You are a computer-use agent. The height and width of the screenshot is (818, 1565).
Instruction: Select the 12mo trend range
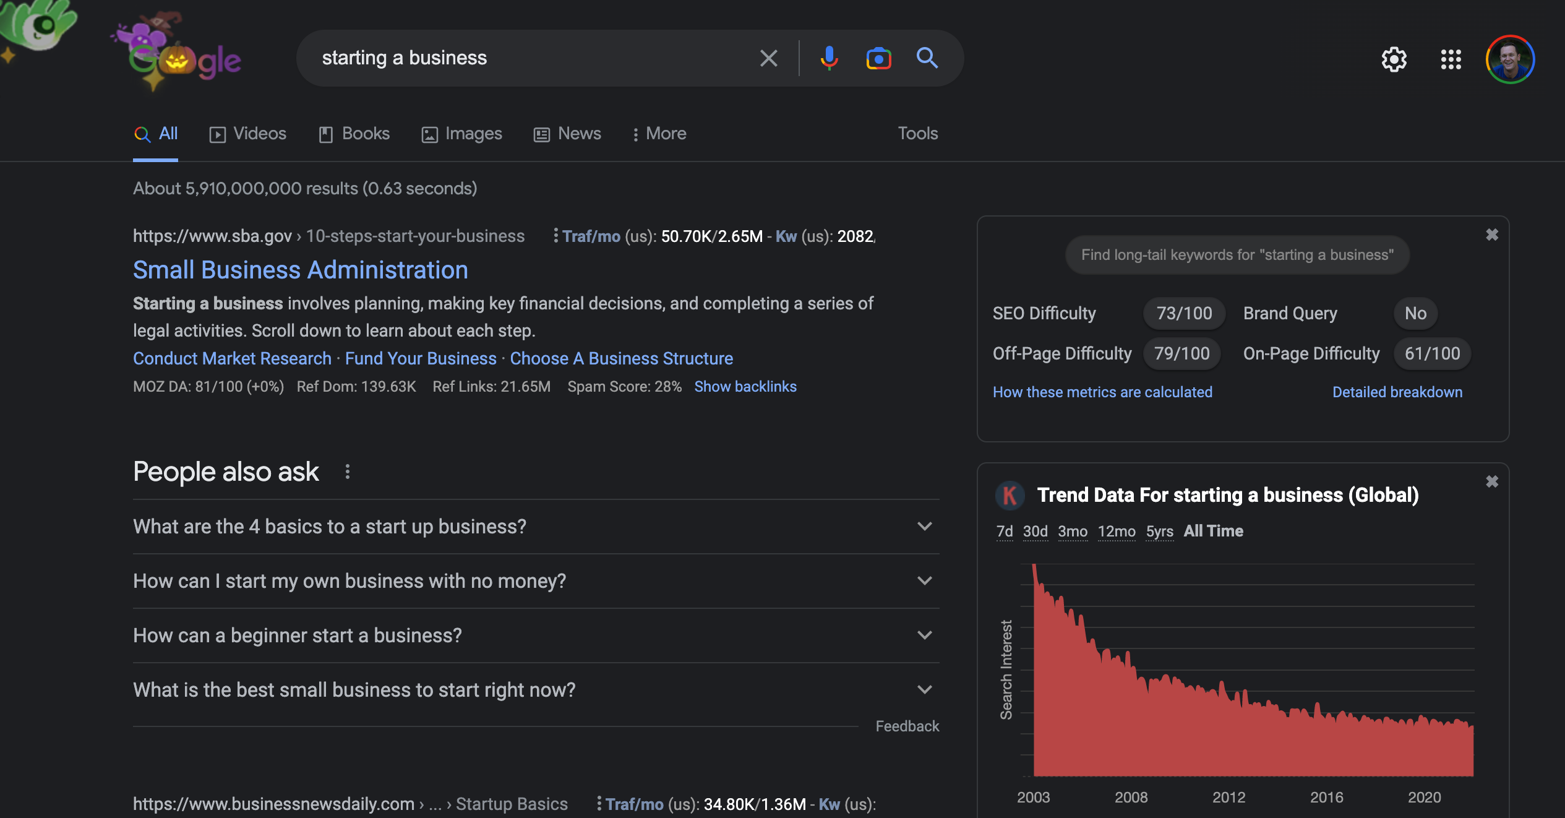1117,532
